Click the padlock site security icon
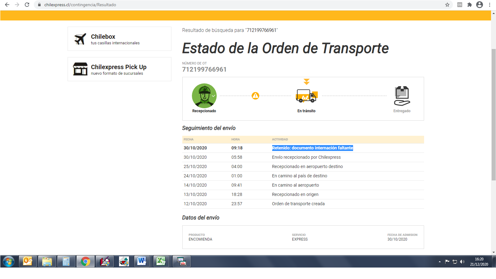The width and height of the screenshot is (496, 279). 39,5
